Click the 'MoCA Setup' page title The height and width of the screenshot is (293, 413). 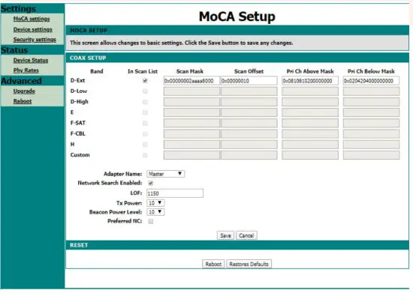pos(237,16)
